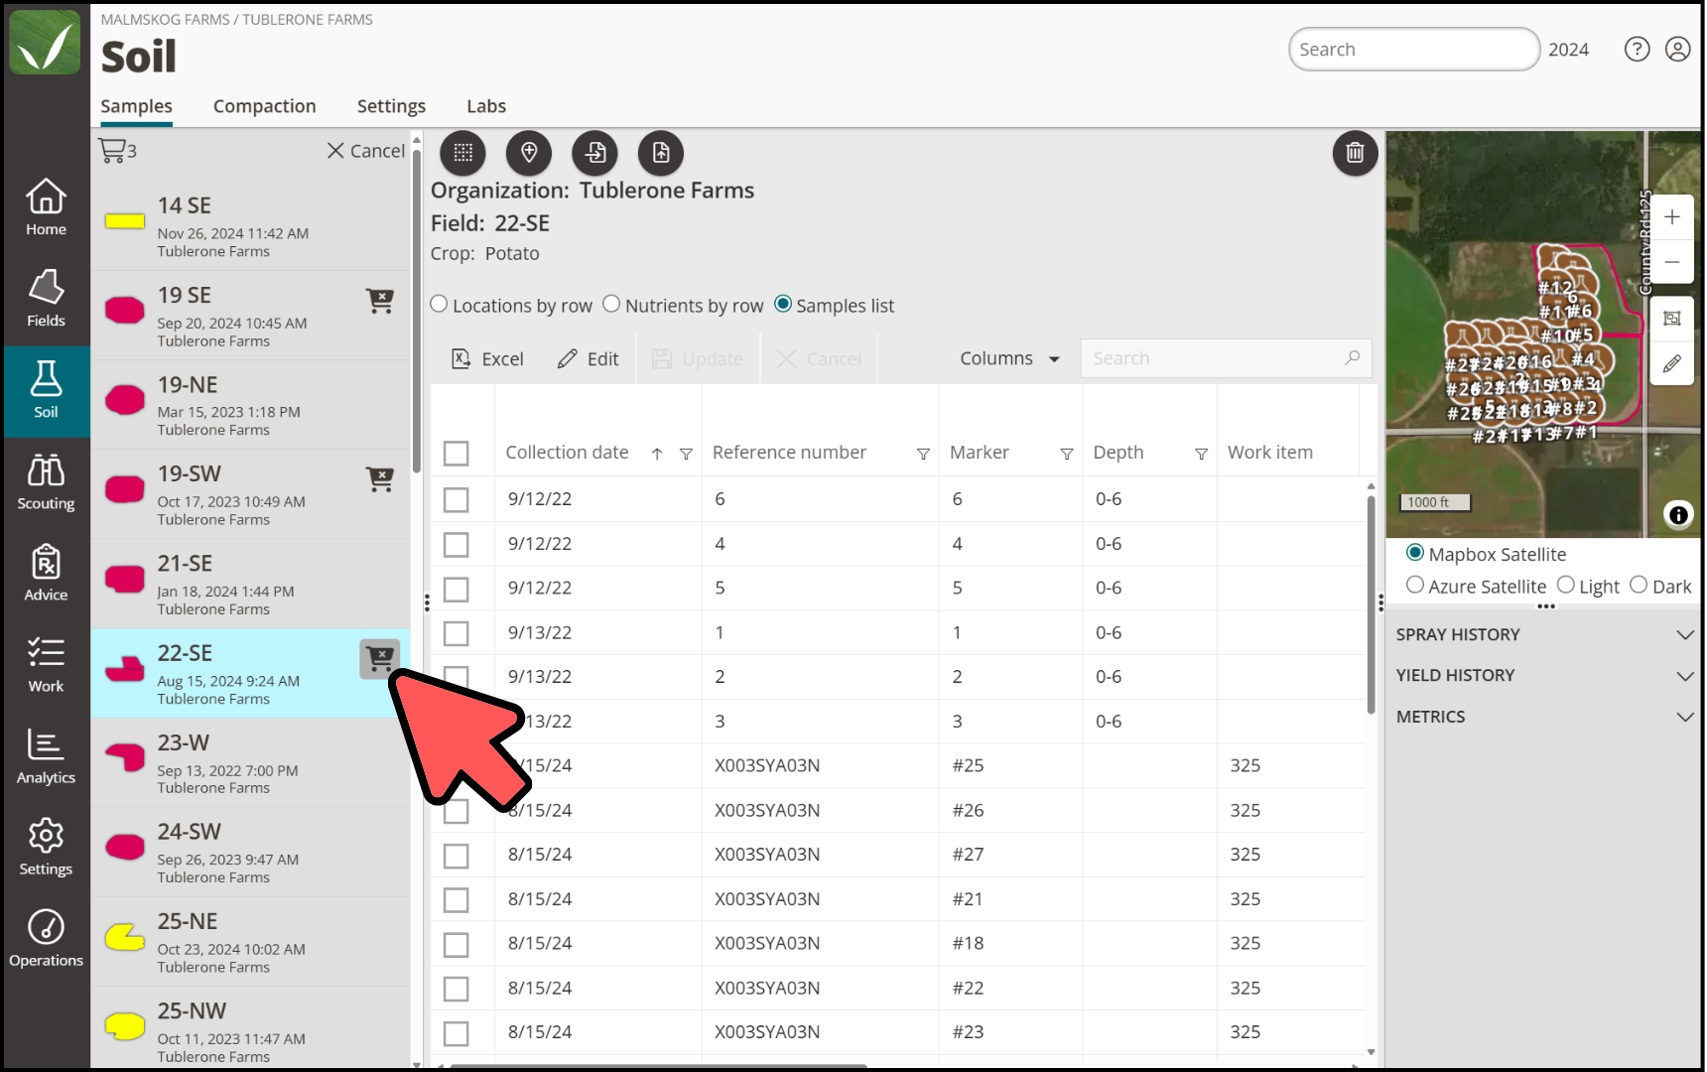Image resolution: width=1707 pixels, height=1072 pixels.
Task: Open Reference number column filter
Action: click(923, 454)
